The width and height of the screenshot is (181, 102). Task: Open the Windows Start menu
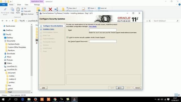tap(3, 99)
